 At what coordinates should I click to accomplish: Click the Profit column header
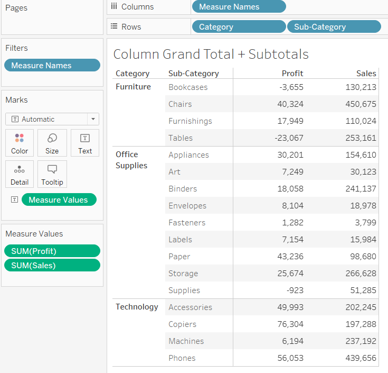coord(292,74)
